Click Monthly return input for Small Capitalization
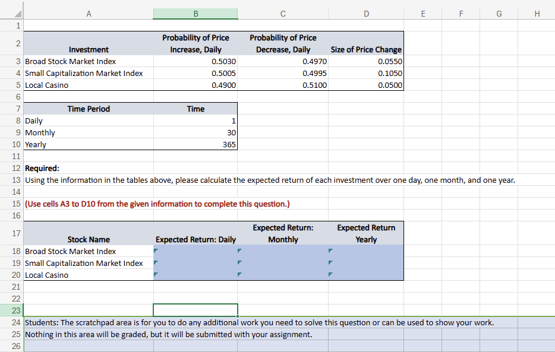Image resolution: width=555 pixels, height=352 pixels. pos(283,263)
